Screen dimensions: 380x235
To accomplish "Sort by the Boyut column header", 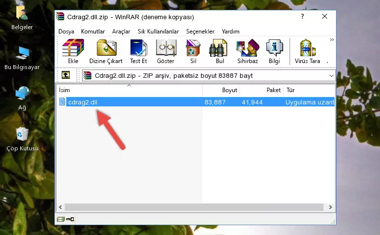I will [221, 90].
